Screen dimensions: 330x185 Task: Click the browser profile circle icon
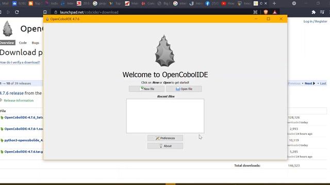click(294, 4)
